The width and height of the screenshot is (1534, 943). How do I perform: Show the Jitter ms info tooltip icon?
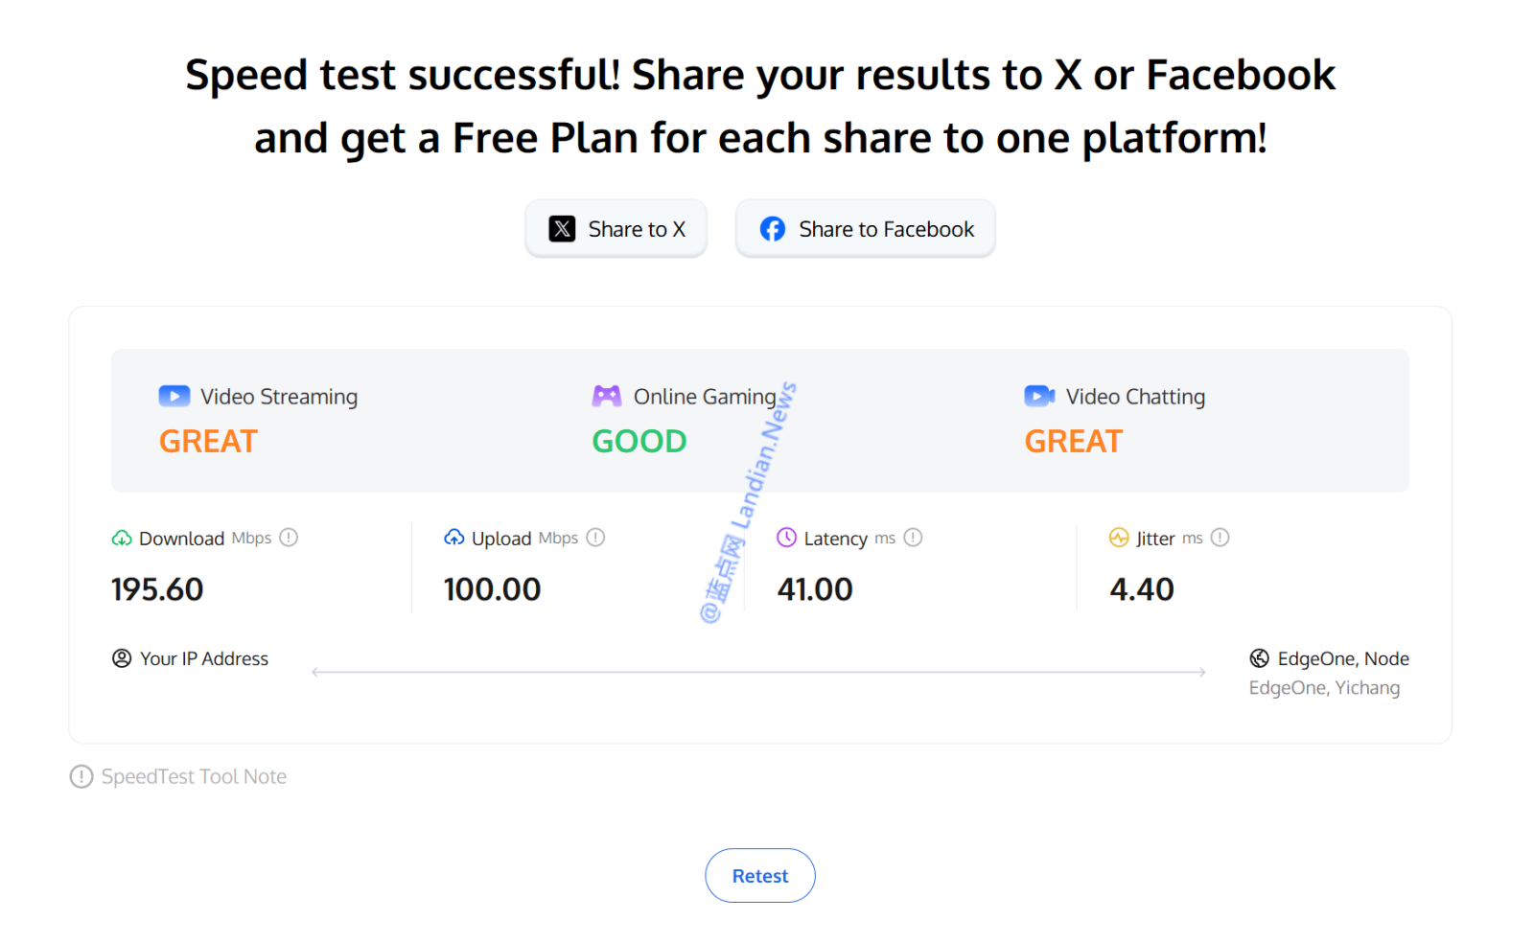[1220, 538]
